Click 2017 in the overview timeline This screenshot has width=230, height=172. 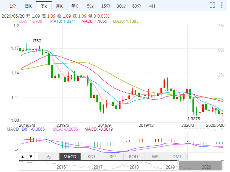click(98, 167)
